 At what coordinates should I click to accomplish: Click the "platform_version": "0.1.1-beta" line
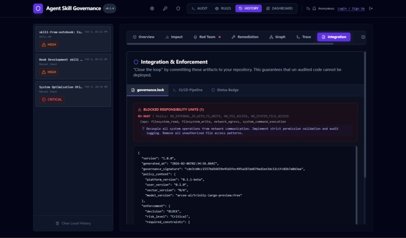[x=174, y=180]
